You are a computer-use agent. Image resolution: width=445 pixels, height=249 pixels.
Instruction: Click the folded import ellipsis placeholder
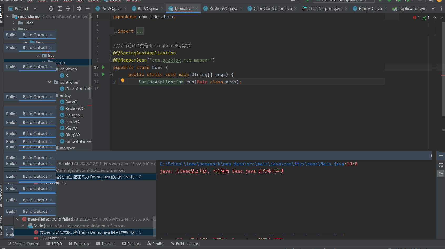point(140,31)
